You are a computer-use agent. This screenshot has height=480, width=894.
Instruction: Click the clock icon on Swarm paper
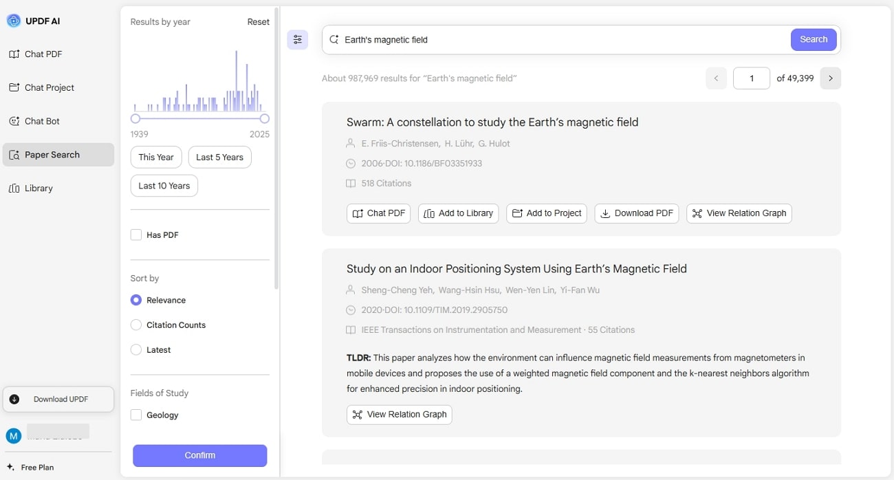pyautogui.click(x=351, y=164)
